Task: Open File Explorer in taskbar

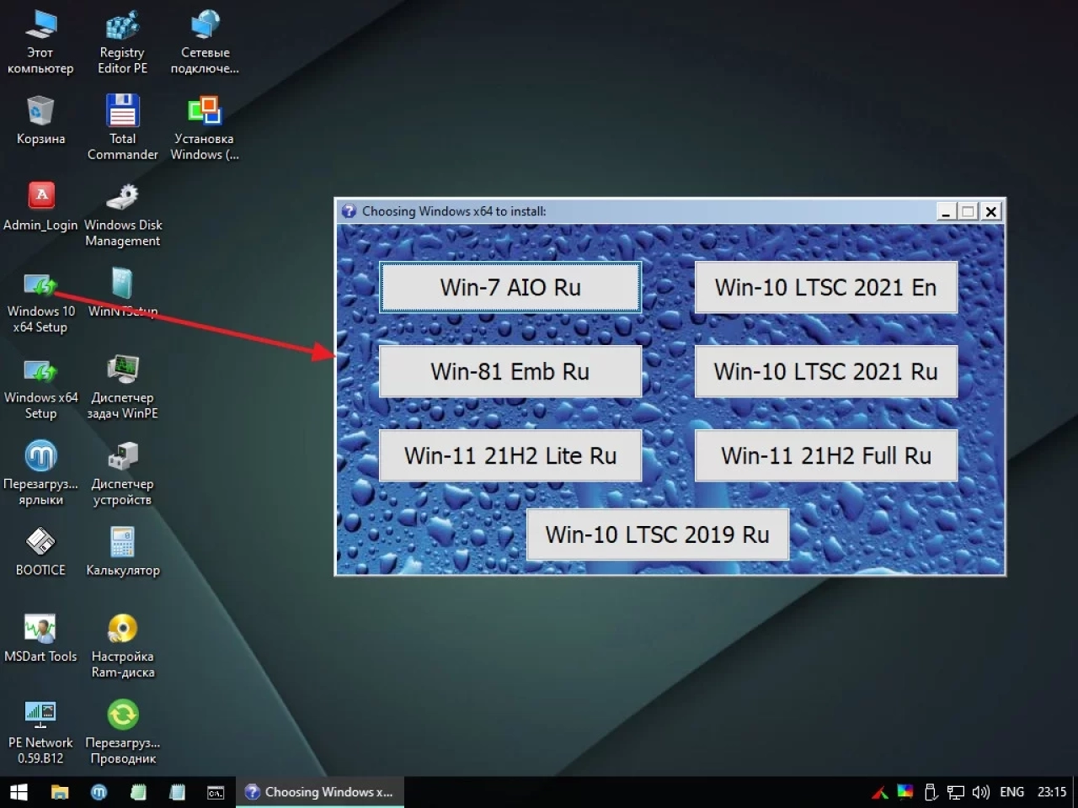Action: [60, 792]
